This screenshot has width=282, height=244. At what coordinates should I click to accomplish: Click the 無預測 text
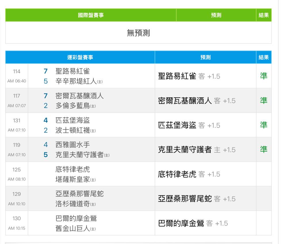tap(138, 33)
